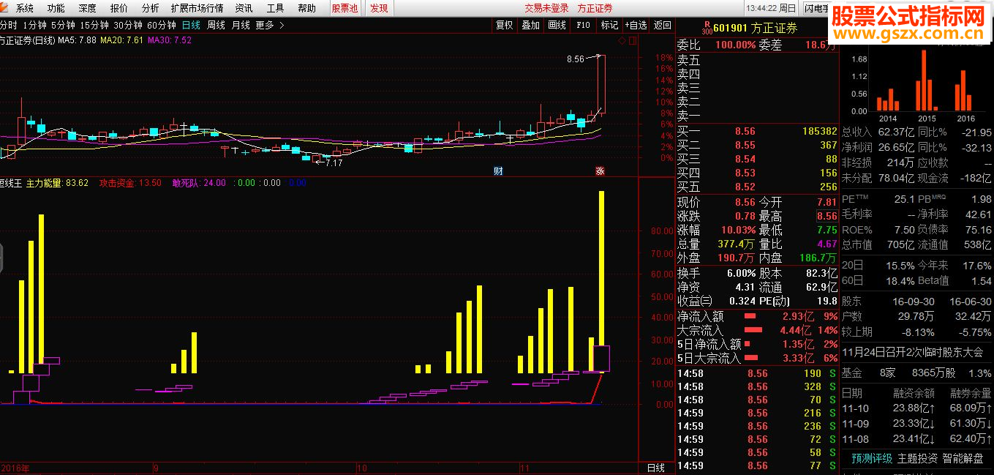Image resolution: width=994 pixels, height=475 pixels.
Task: Click the 日线 button at the chart's bottom right
Action: tap(656, 468)
